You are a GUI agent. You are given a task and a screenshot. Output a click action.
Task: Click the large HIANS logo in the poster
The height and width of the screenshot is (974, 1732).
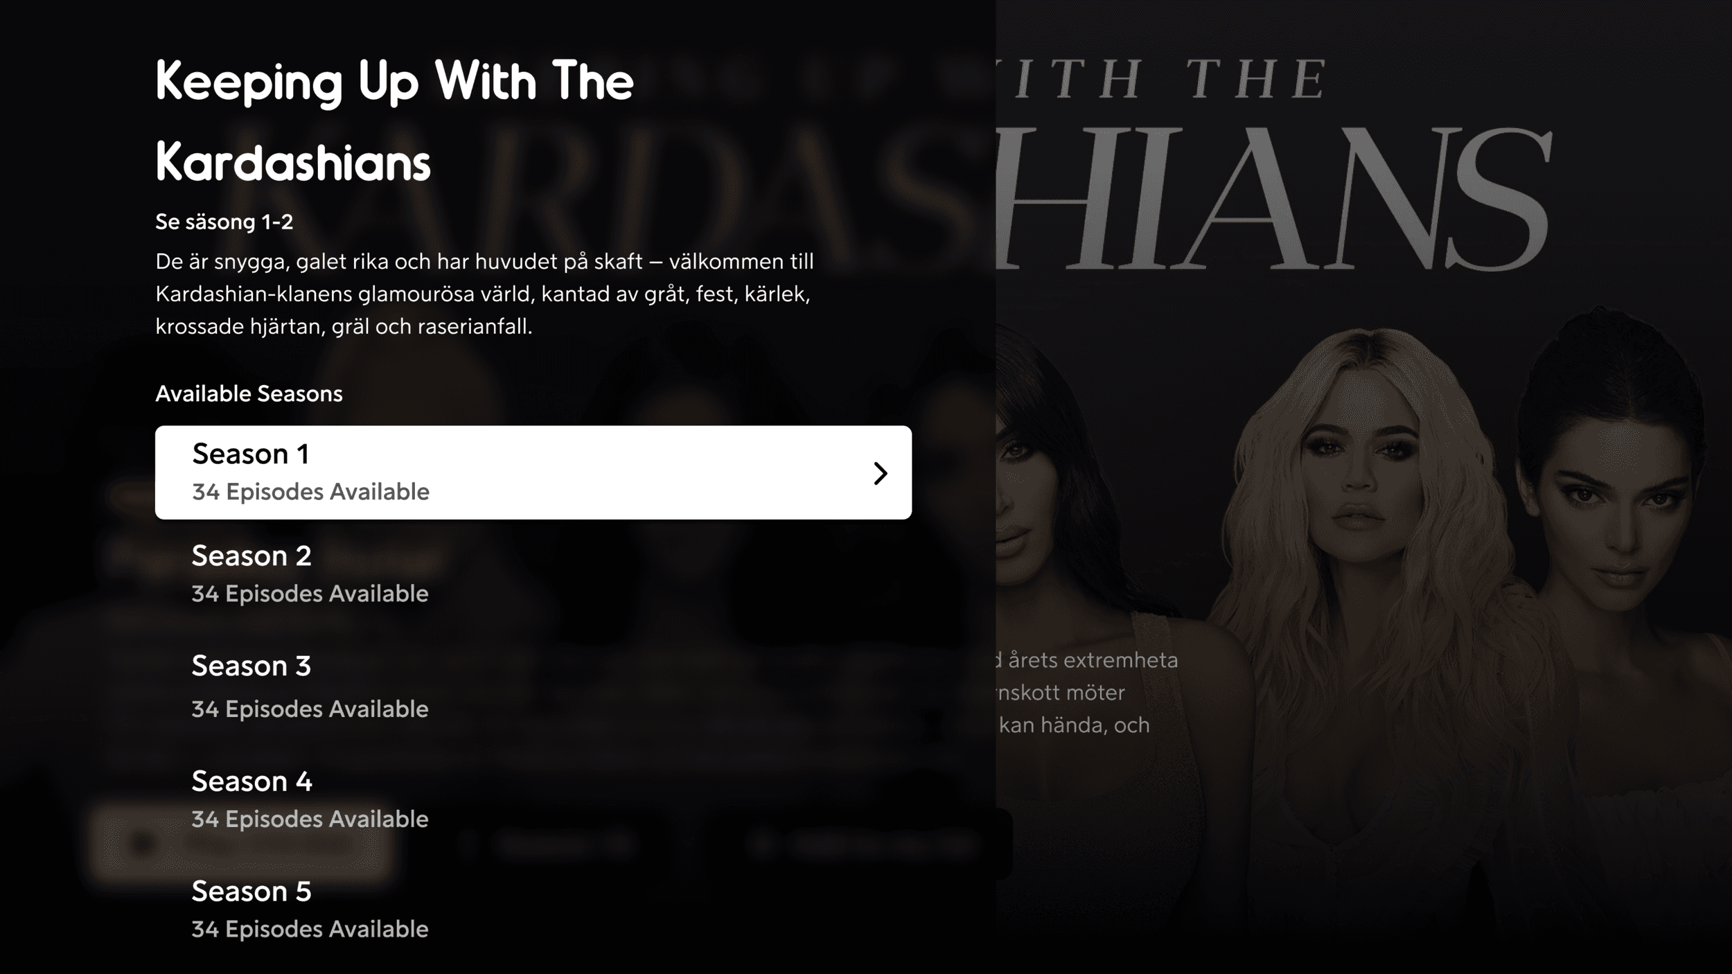(1273, 200)
